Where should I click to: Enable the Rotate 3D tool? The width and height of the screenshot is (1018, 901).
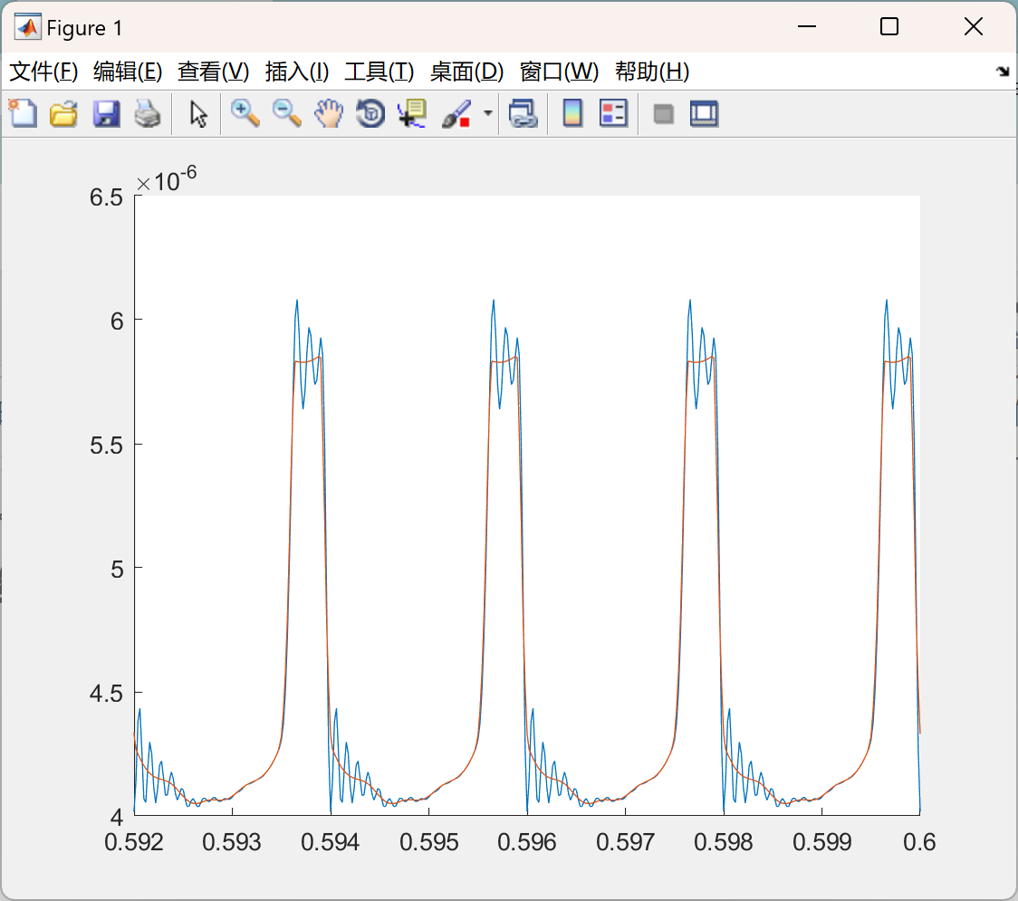coord(370,113)
